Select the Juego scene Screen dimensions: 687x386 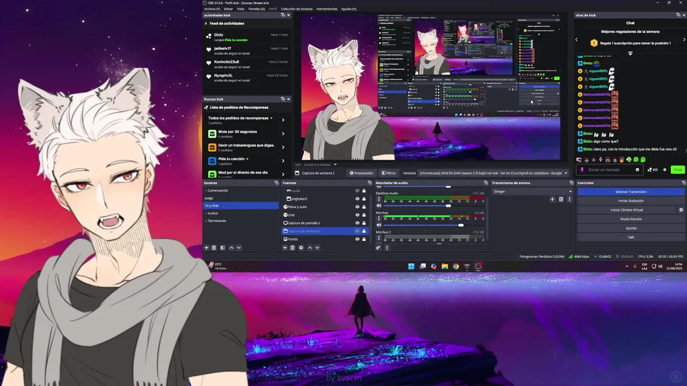[240, 198]
